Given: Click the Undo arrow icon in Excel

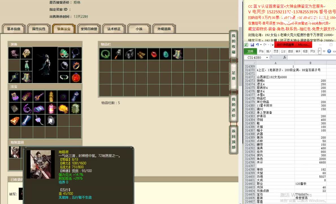Looking at the screenshot, I should [x=257, y=45].
